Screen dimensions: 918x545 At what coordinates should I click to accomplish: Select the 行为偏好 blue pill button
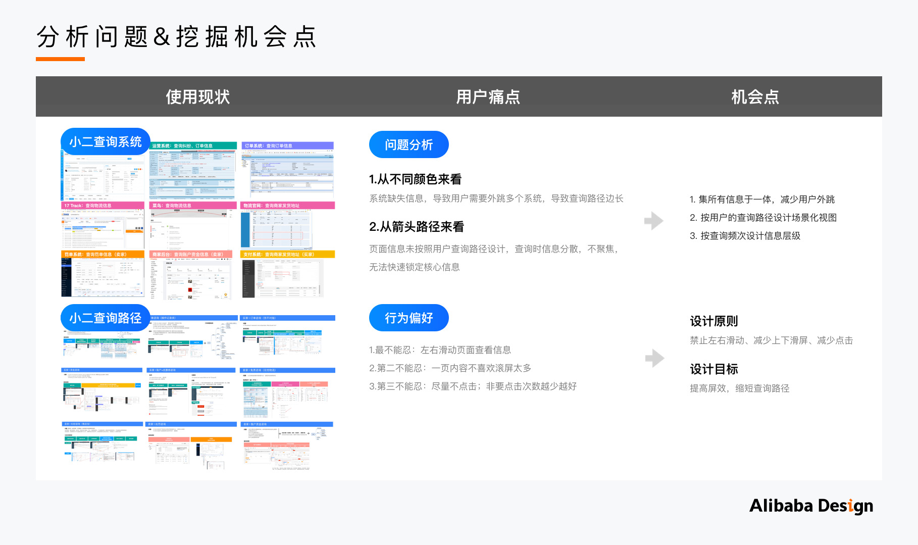pyautogui.click(x=409, y=318)
